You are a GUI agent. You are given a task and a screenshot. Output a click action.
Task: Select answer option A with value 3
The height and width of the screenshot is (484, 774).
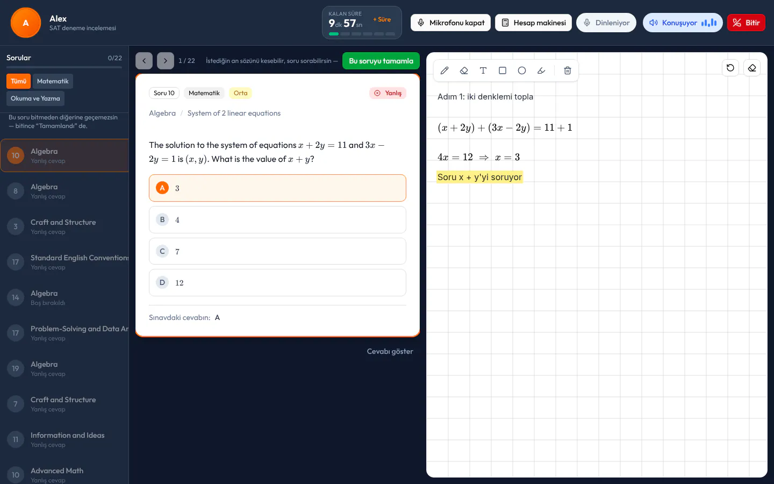[x=277, y=188]
